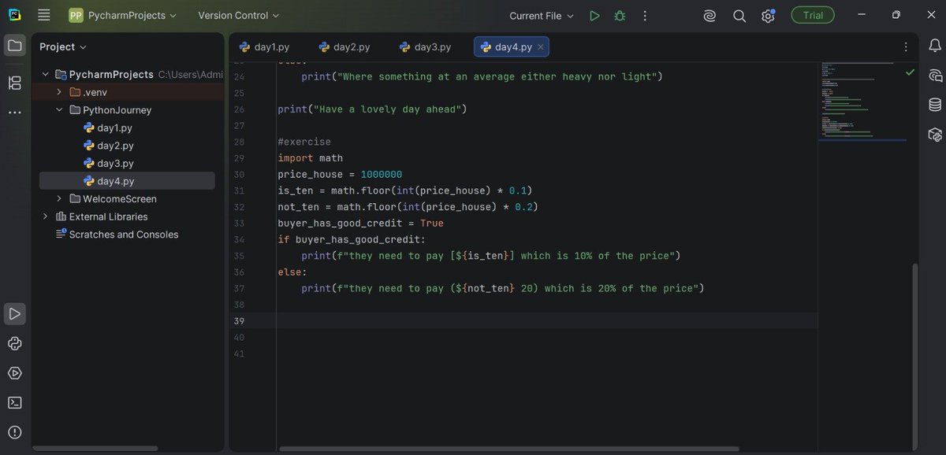Click line number 35 in gutter
The image size is (946, 455).
[240, 256]
